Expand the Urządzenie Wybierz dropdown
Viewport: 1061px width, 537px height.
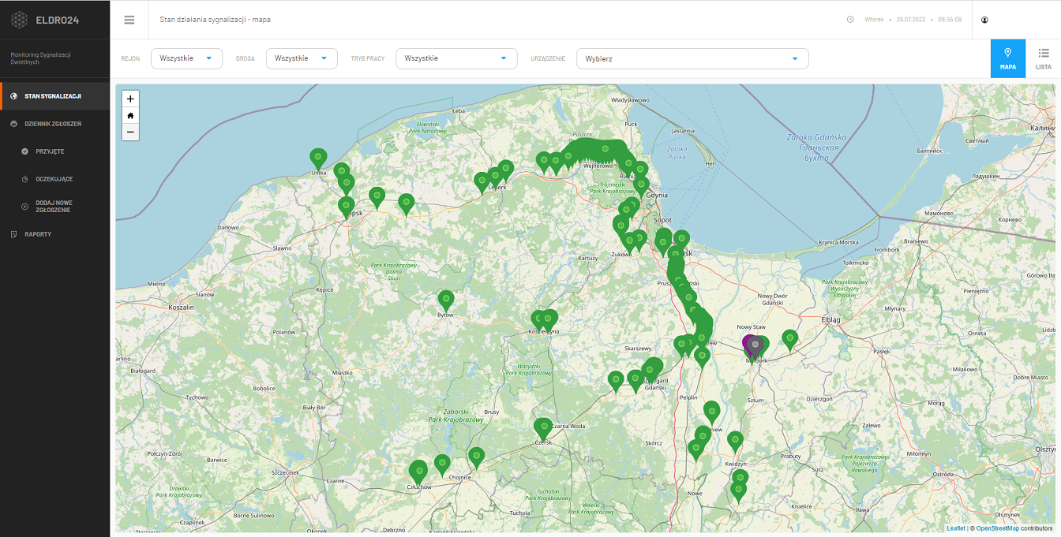[692, 58]
